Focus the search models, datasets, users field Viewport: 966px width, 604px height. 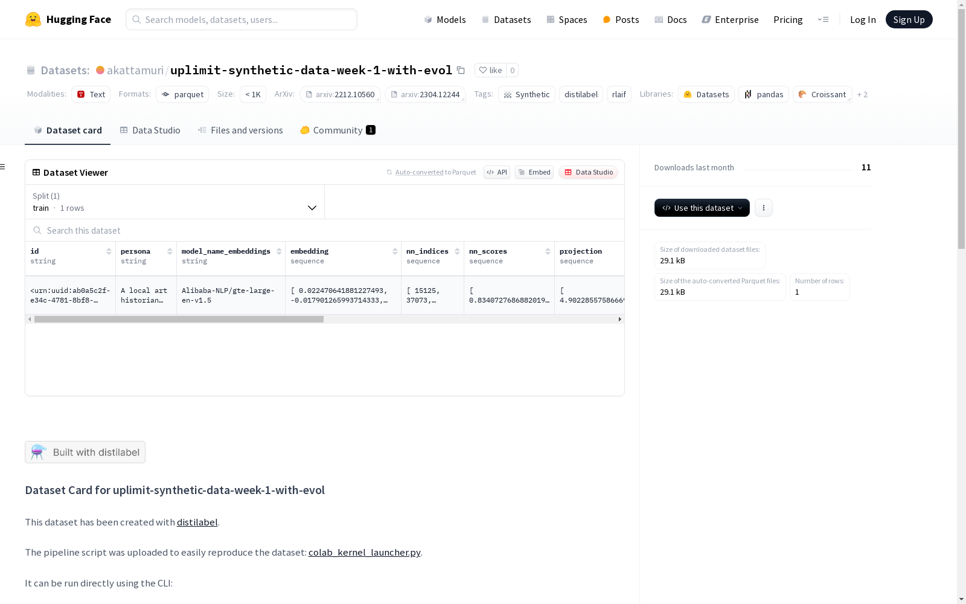(241, 19)
